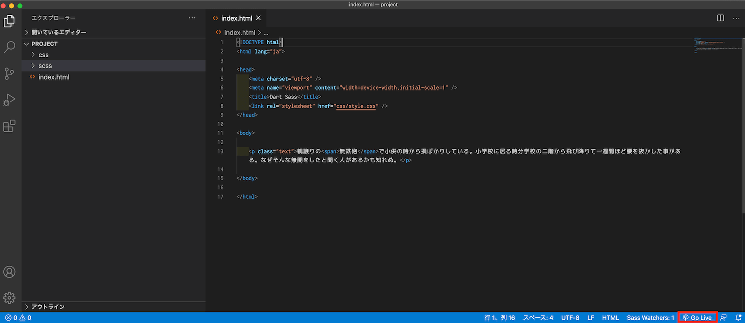
Task: Click index.html in the breadcrumb
Action: [x=240, y=33]
